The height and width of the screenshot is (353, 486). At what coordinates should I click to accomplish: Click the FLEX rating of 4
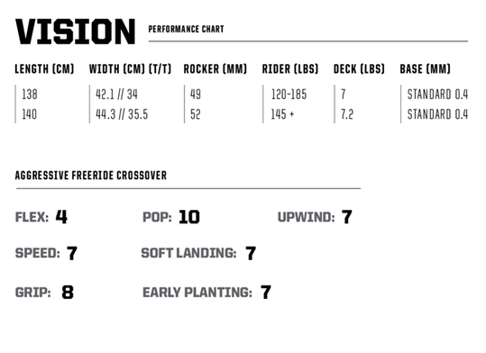click(61, 216)
